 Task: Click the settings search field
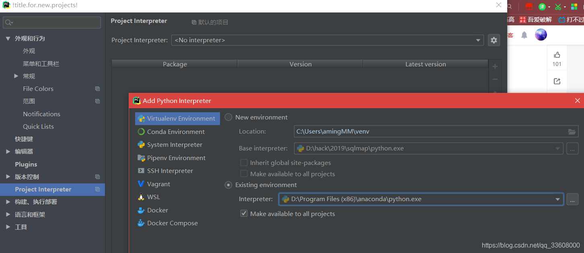click(52, 23)
